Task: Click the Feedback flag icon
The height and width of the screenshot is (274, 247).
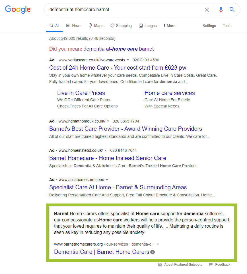Action: [x=211, y=264]
